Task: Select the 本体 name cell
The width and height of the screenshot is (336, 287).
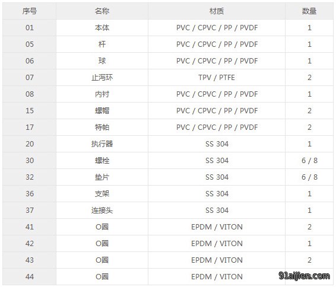Action: click(102, 28)
